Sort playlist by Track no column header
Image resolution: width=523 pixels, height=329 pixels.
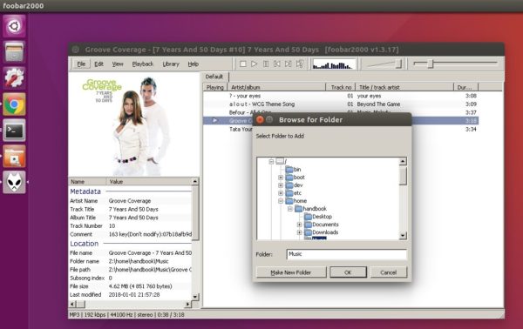[340, 87]
